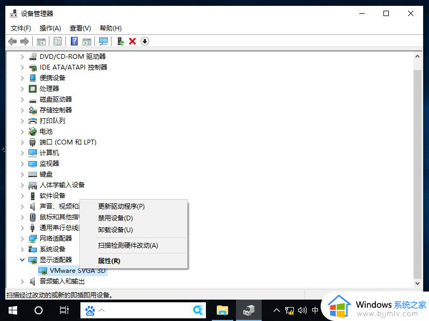Expand the 端口 (COM 和 LPT) node
This screenshot has height=321, width=429.
(22, 142)
